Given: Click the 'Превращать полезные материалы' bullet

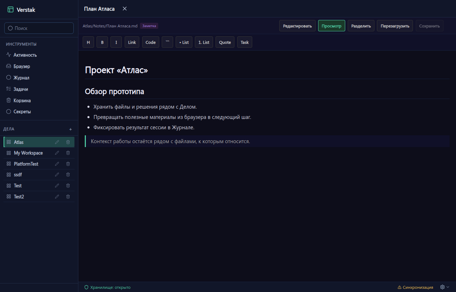Looking at the screenshot, I should 172,117.
